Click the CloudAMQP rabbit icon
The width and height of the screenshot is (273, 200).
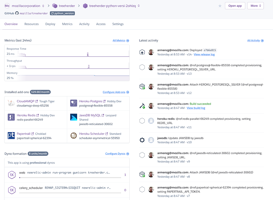(11, 103)
